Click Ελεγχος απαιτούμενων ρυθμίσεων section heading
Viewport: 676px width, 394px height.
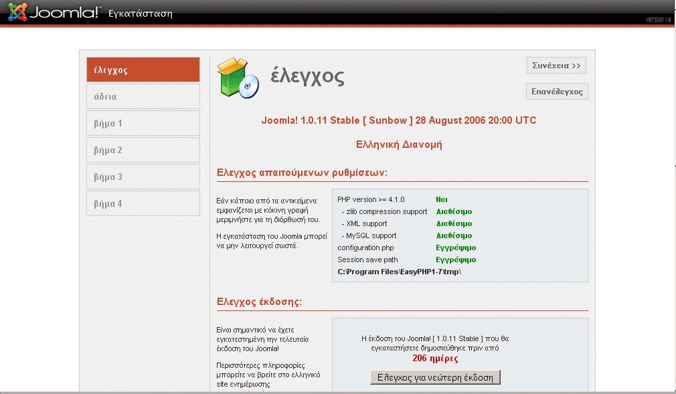[x=303, y=173]
